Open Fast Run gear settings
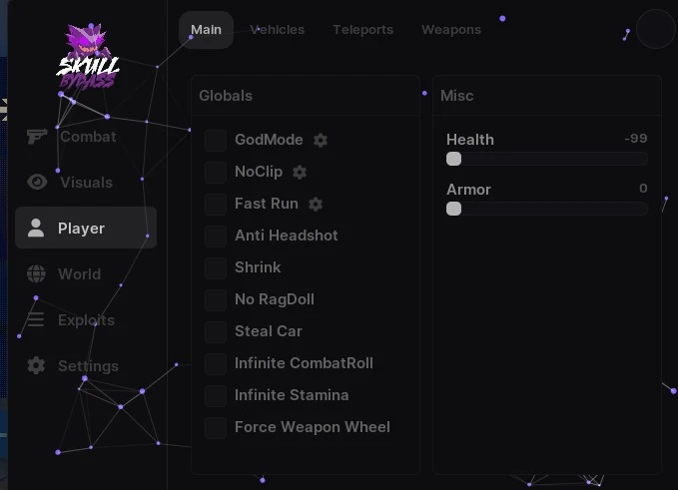The image size is (678, 490). pyautogui.click(x=316, y=205)
